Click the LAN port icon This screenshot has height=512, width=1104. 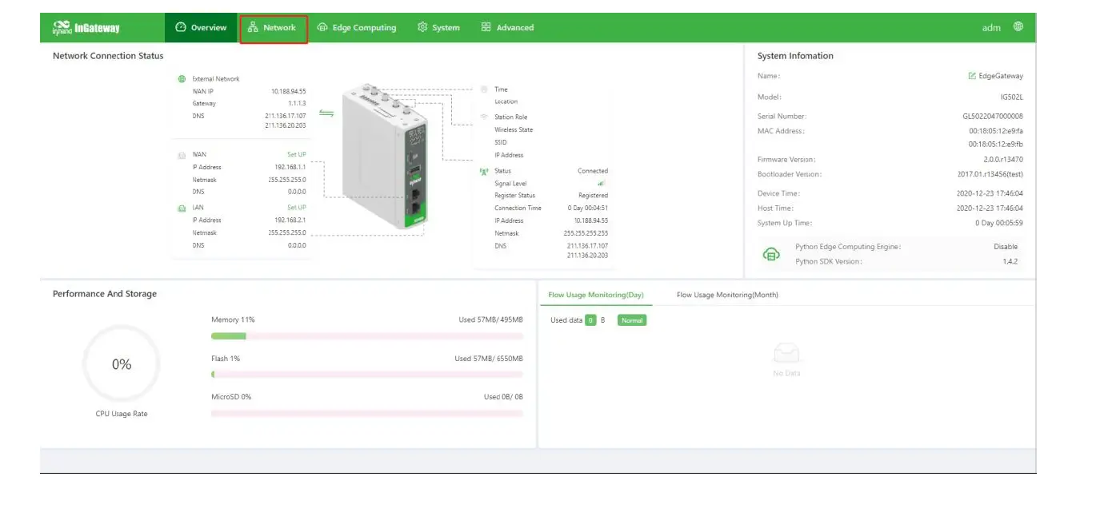(x=182, y=208)
